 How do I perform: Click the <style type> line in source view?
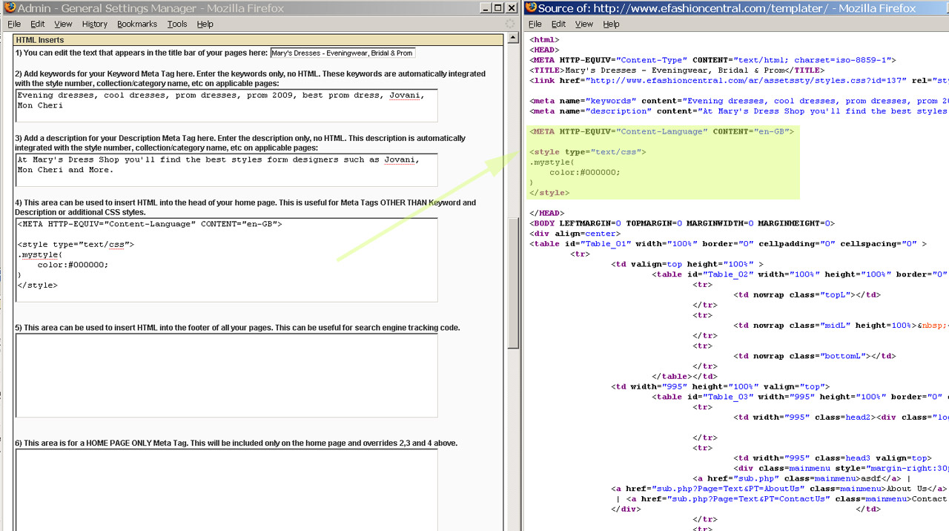(588, 151)
